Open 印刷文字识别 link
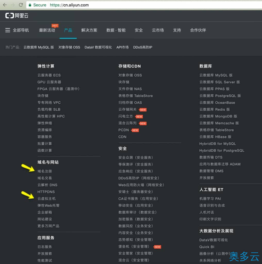 [210, 219]
